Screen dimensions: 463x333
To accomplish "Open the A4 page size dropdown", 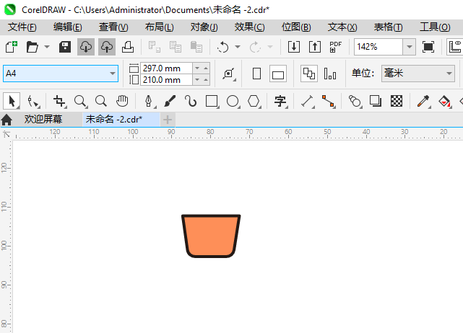I will pyautogui.click(x=112, y=74).
